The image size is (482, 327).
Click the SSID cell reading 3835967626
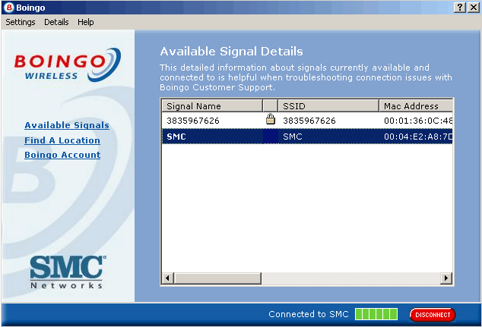(x=309, y=121)
